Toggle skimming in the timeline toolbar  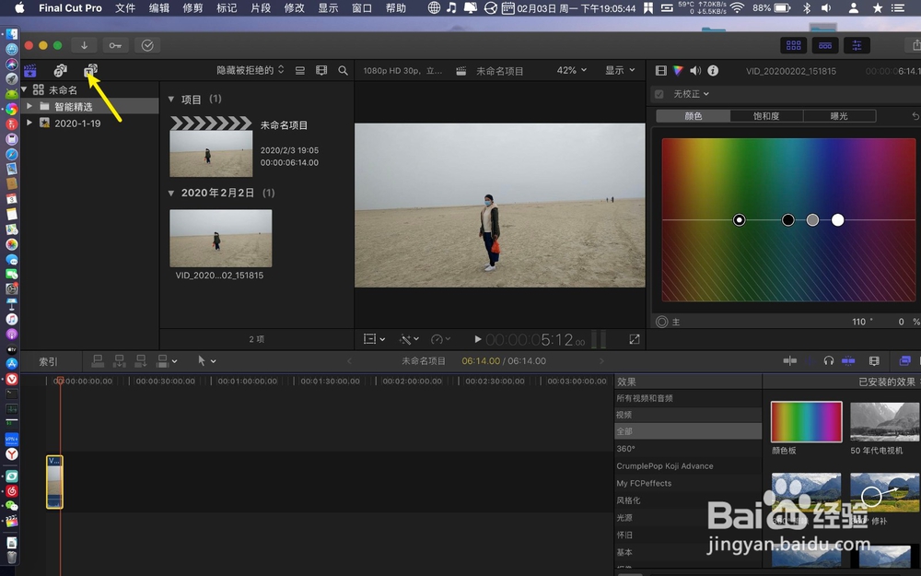[x=809, y=360]
